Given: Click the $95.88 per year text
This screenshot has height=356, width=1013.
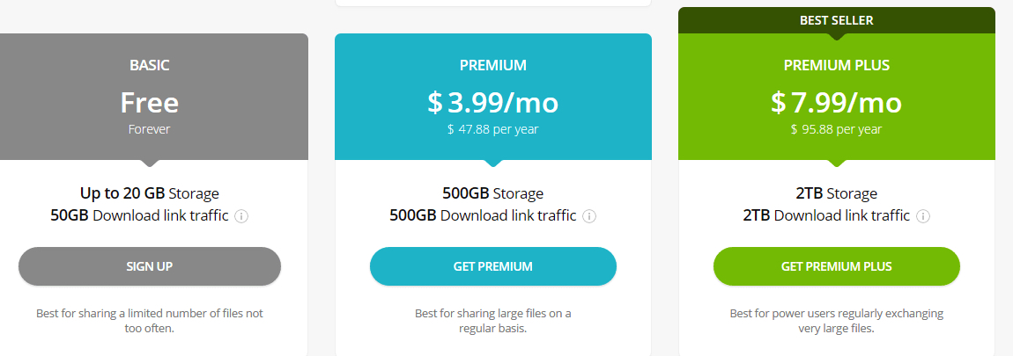Looking at the screenshot, I should (836, 129).
